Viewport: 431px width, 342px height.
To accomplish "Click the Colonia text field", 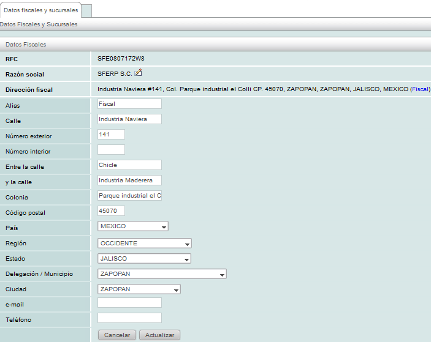I will coord(129,196).
